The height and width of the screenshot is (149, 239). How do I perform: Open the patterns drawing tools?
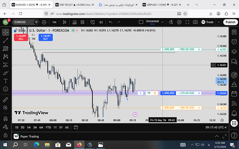(6, 57)
